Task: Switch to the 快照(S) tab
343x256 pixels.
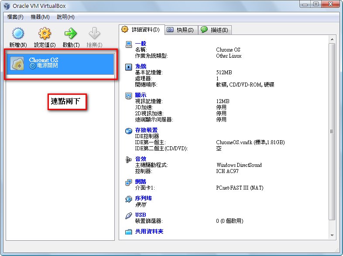Action: tap(182, 30)
